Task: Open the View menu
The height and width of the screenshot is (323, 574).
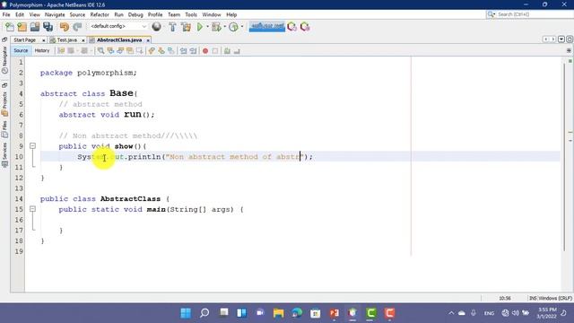Action: [34, 14]
